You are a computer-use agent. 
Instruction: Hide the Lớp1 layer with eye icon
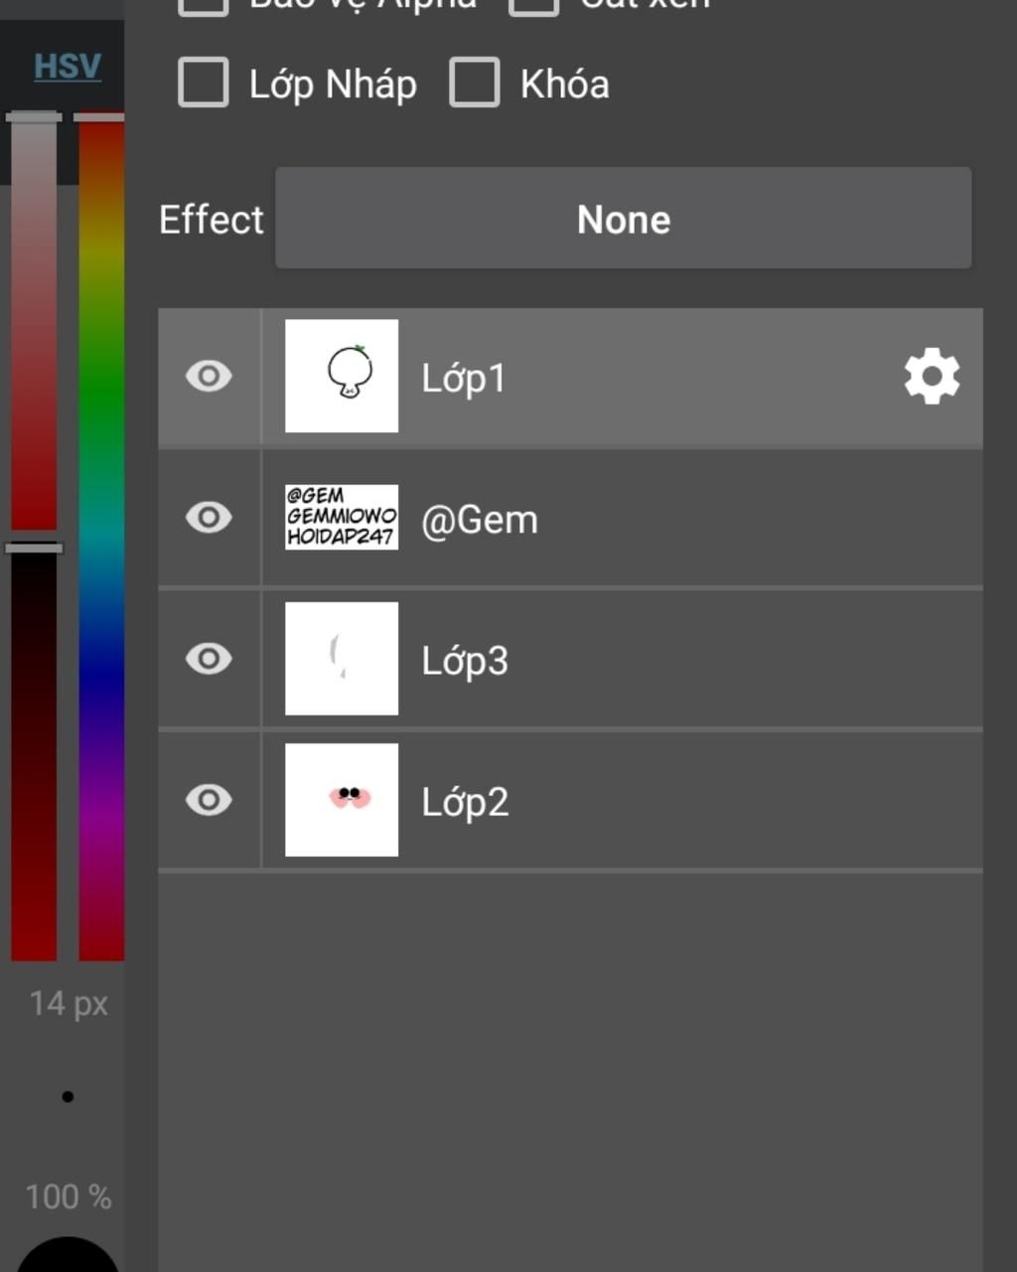pyautogui.click(x=209, y=377)
